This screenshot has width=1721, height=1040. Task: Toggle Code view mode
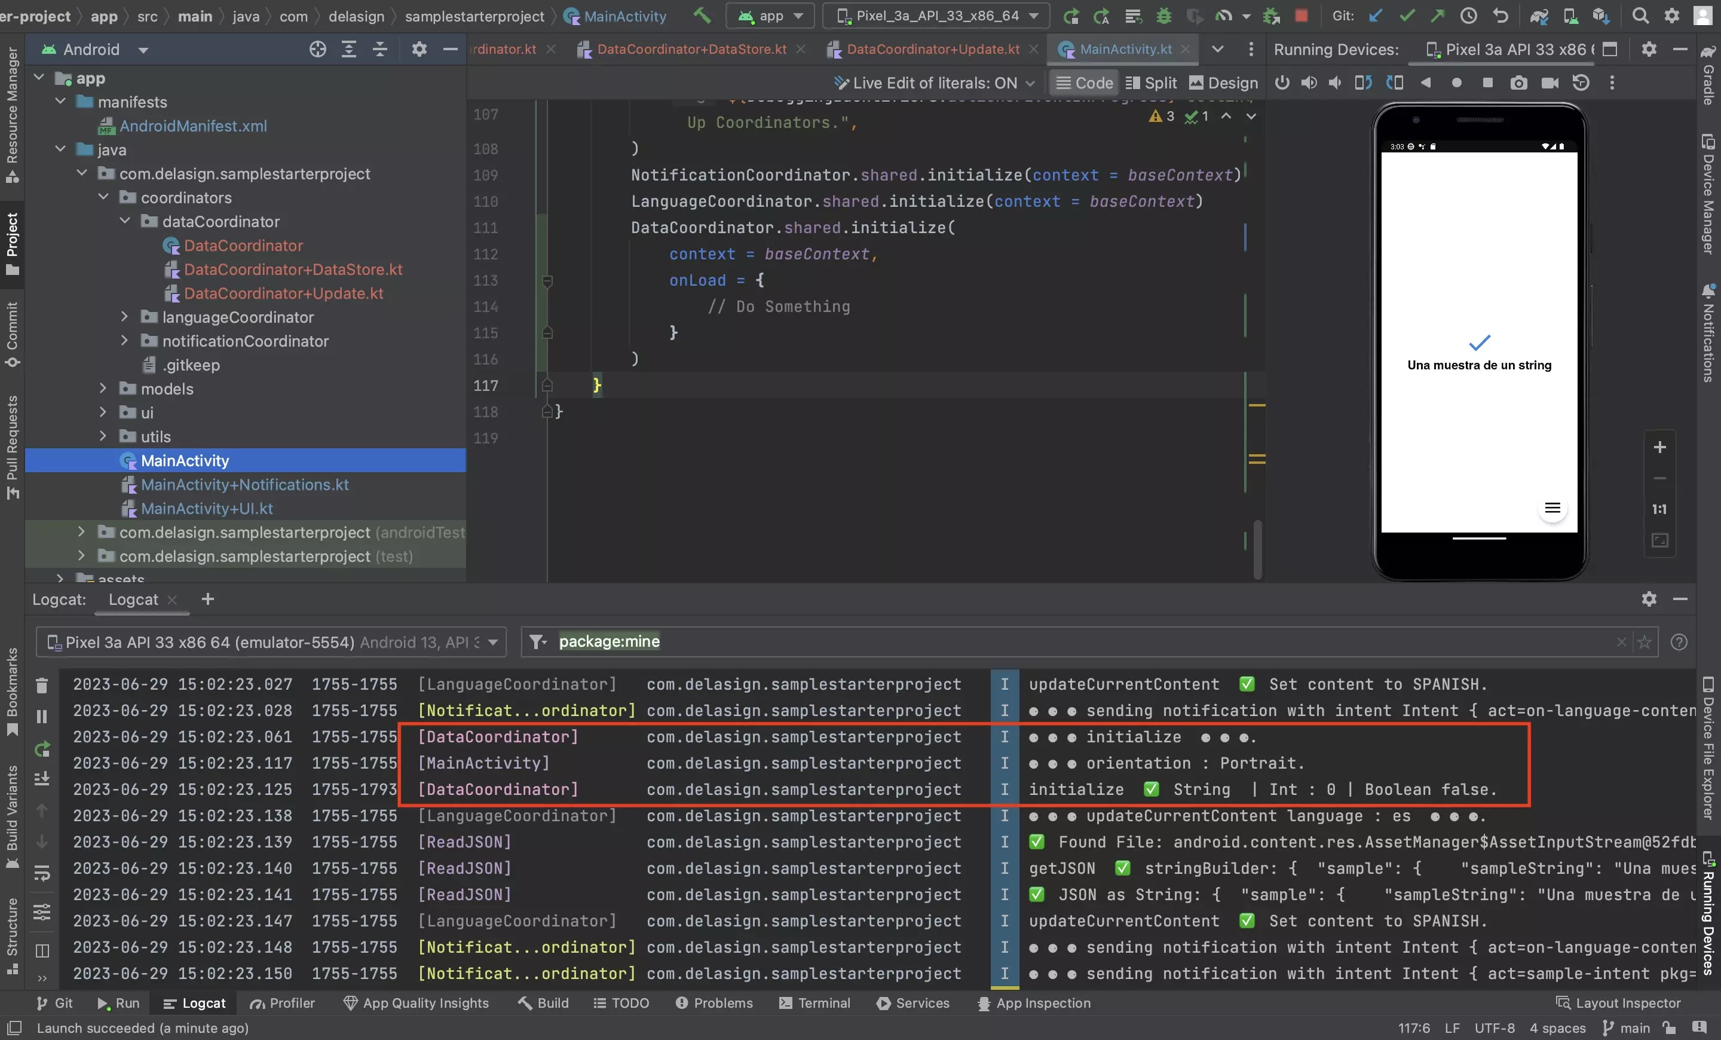coord(1084,83)
